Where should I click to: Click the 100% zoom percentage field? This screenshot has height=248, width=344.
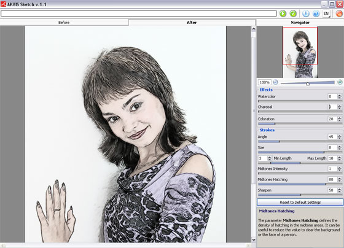click(265, 82)
